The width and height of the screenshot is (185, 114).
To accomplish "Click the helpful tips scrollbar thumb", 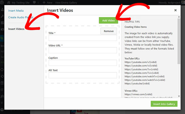I will click(x=179, y=41).
